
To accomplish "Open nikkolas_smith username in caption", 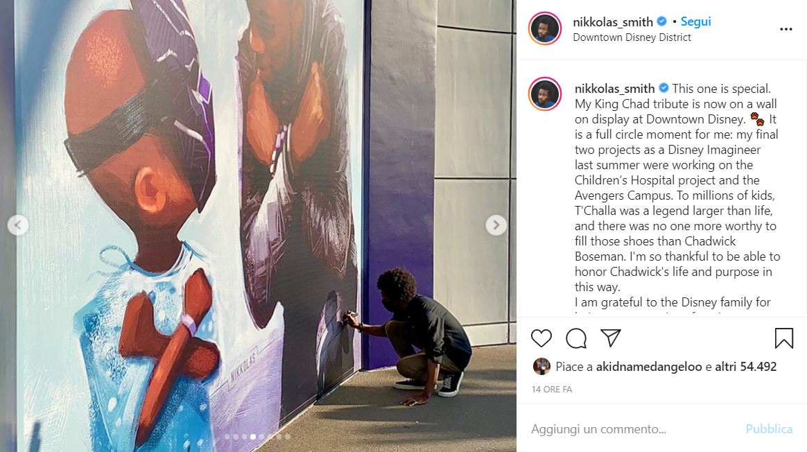I will pos(614,89).
